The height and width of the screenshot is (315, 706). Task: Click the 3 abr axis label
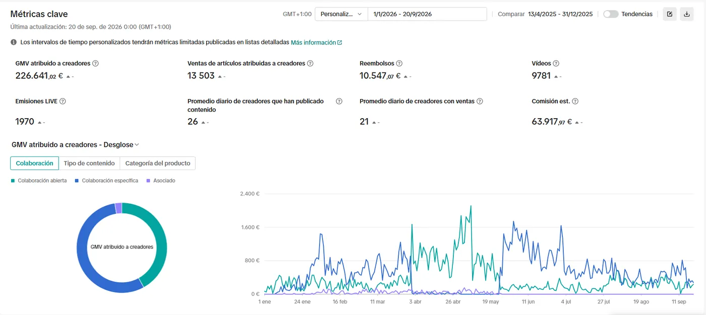click(415, 302)
